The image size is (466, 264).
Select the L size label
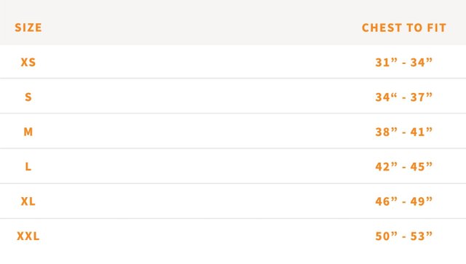click(28, 167)
